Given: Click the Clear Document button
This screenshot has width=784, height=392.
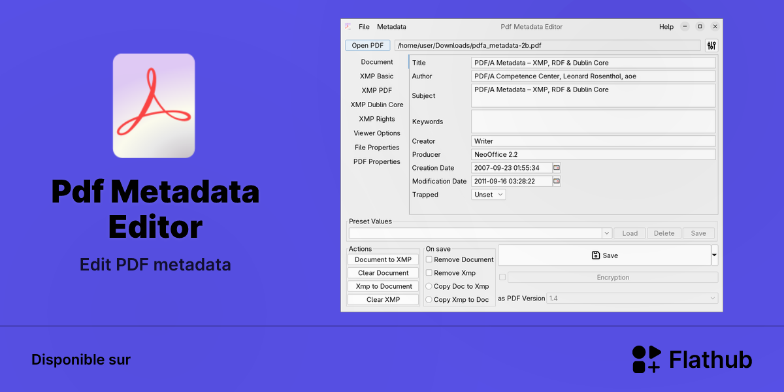Looking at the screenshot, I should pyautogui.click(x=384, y=273).
